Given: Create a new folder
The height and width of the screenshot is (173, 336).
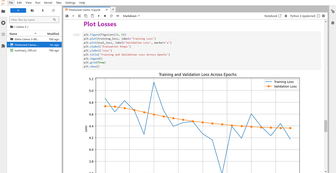Looking at the screenshot, I should [32, 11].
